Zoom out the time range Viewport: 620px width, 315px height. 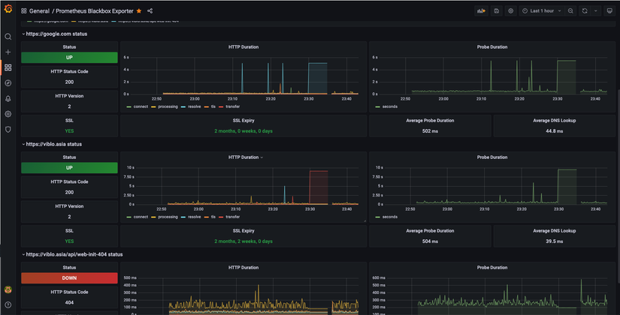click(x=570, y=11)
